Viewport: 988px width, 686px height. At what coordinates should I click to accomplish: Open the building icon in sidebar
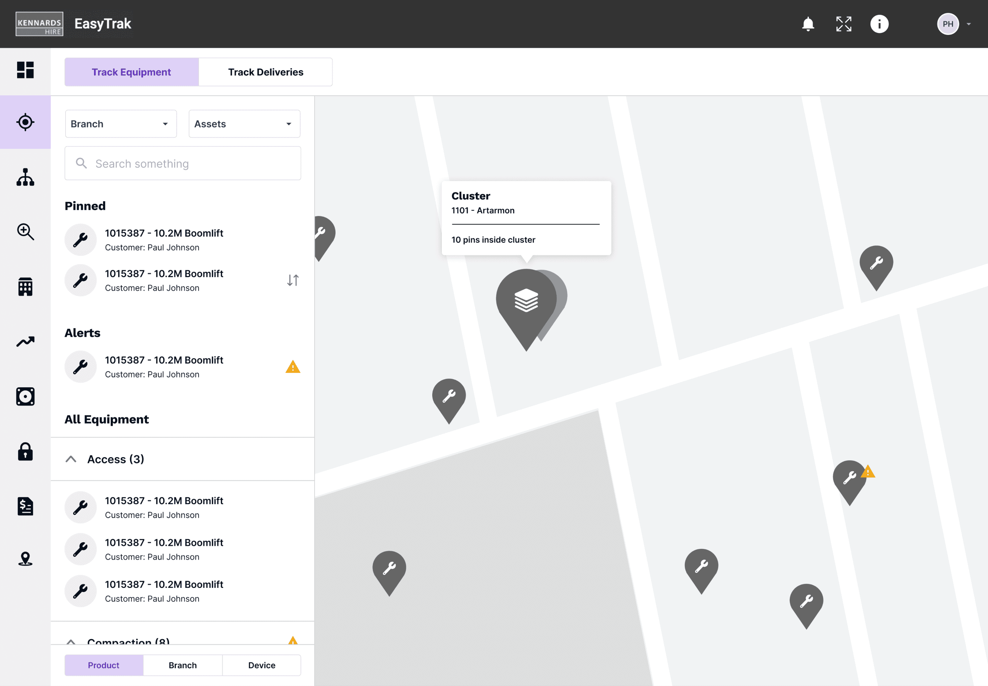pos(25,287)
